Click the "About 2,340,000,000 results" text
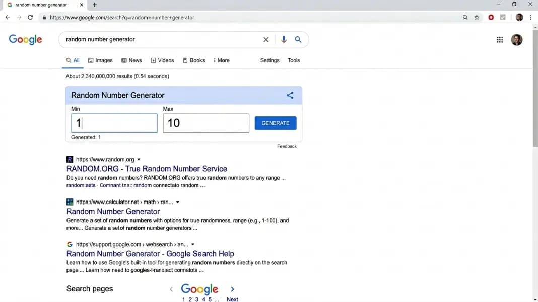 [117, 76]
